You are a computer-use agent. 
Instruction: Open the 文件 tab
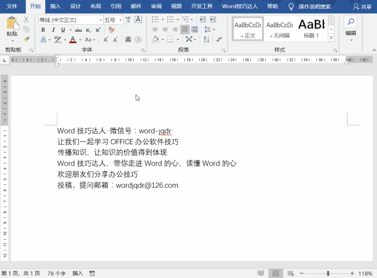[12, 6]
